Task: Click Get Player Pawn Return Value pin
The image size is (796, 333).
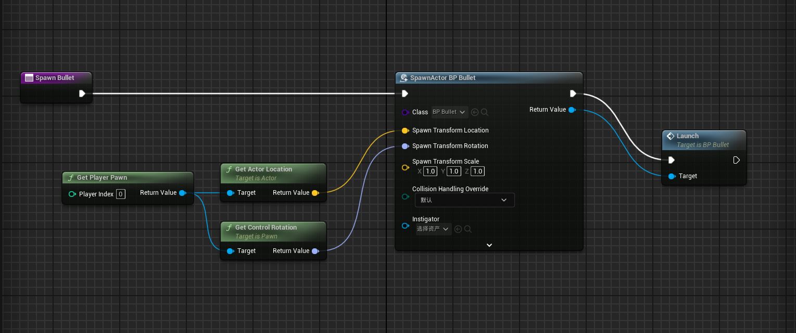Action: point(183,193)
